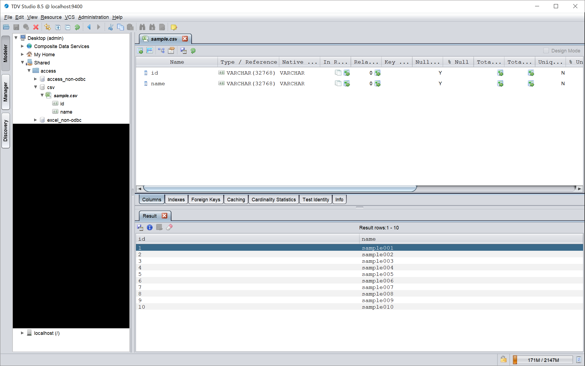Select the sample005 result row
The width and height of the screenshot is (585, 366).
(x=359, y=274)
